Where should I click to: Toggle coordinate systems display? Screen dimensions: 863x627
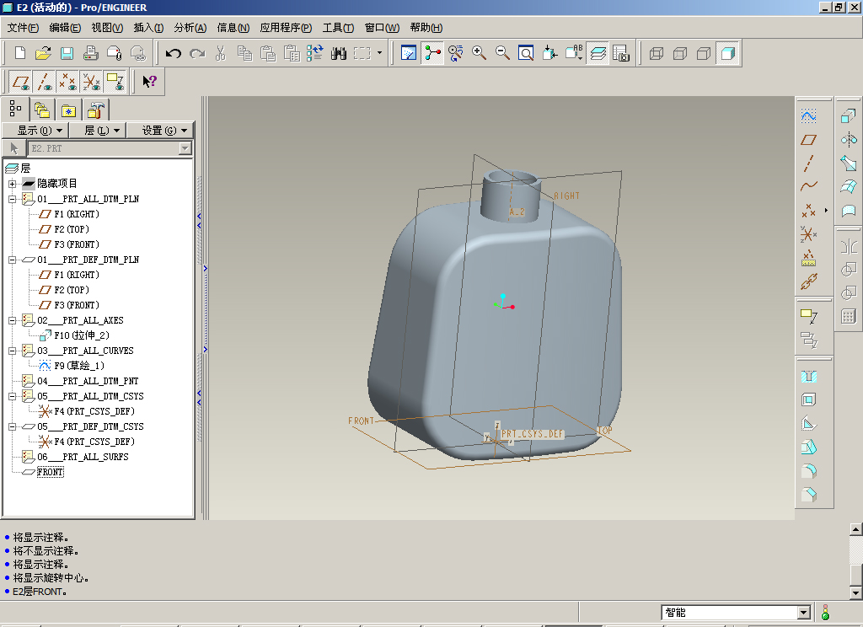click(91, 82)
